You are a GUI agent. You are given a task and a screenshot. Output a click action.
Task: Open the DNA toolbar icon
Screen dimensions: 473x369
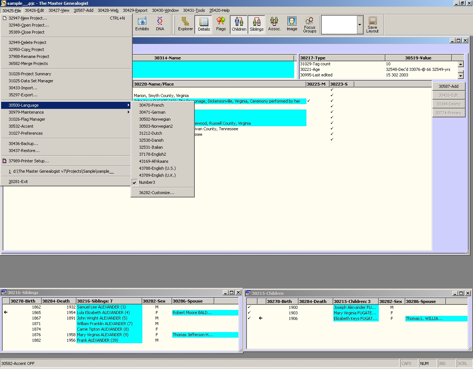click(160, 24)
